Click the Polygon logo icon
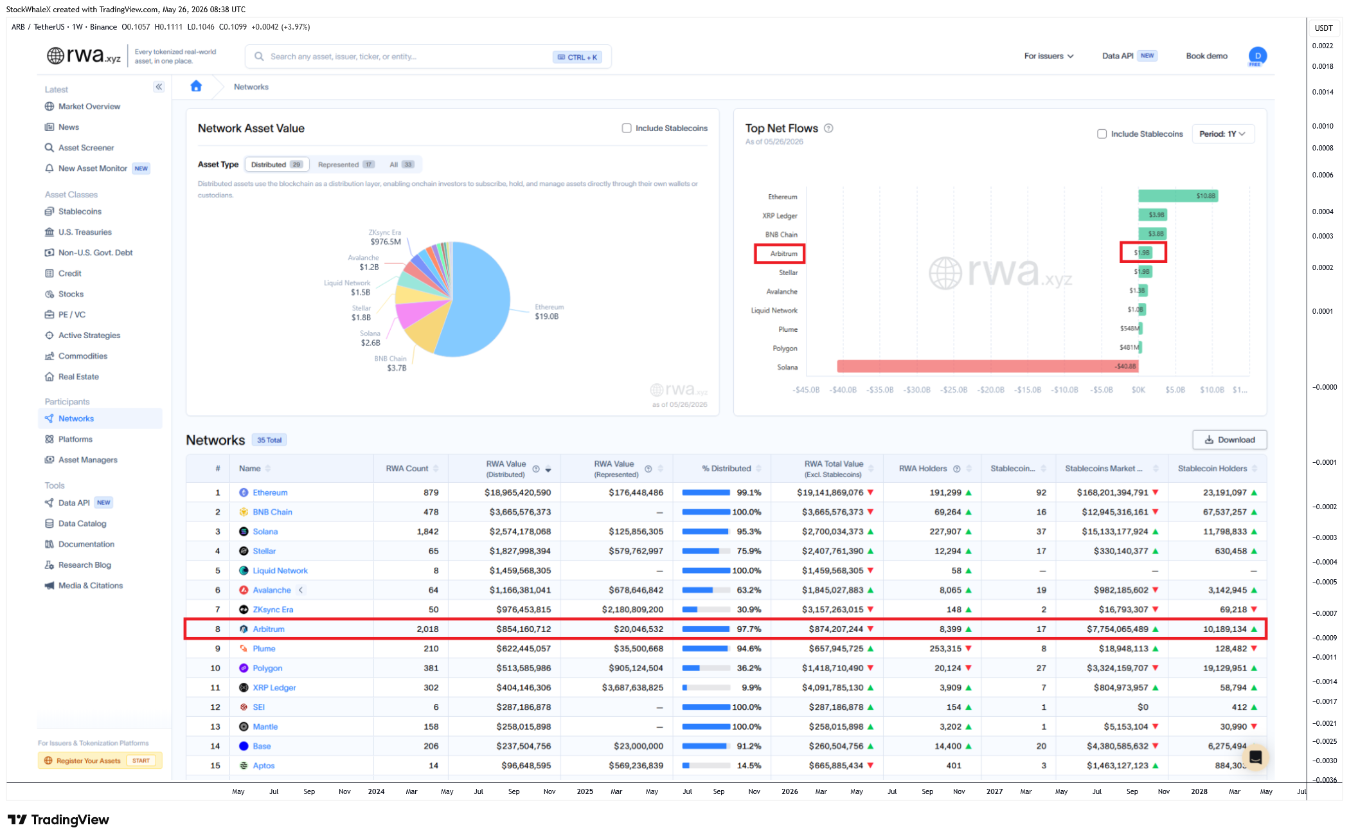 tap(244, 668)
